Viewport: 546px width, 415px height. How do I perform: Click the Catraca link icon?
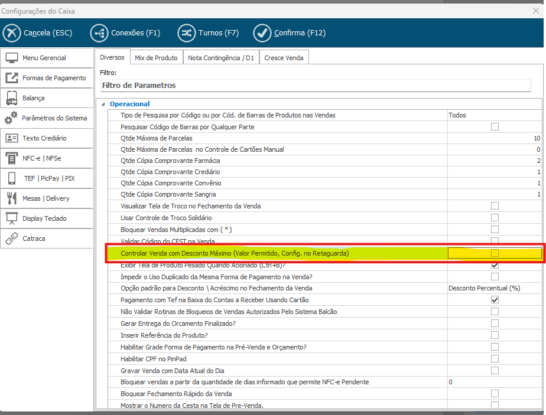pyautogui.click(x=12, y=238)
